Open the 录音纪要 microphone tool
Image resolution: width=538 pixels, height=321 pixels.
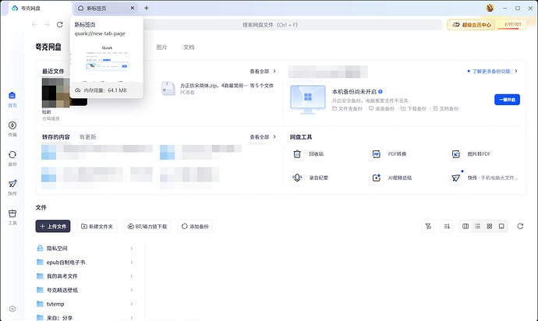[x=297, y=178]
